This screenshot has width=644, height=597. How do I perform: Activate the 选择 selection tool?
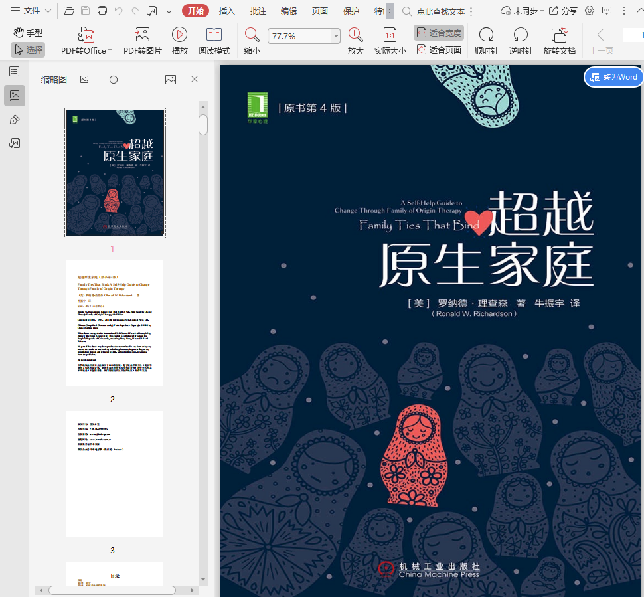[28, 50]
